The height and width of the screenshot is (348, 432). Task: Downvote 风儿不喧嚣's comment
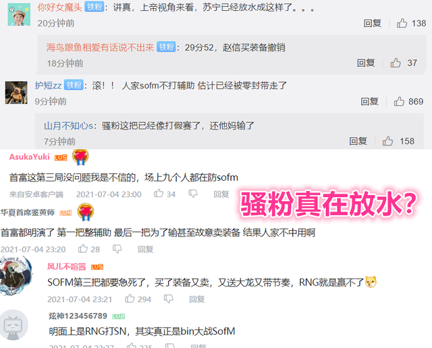[x=168, y=299]
